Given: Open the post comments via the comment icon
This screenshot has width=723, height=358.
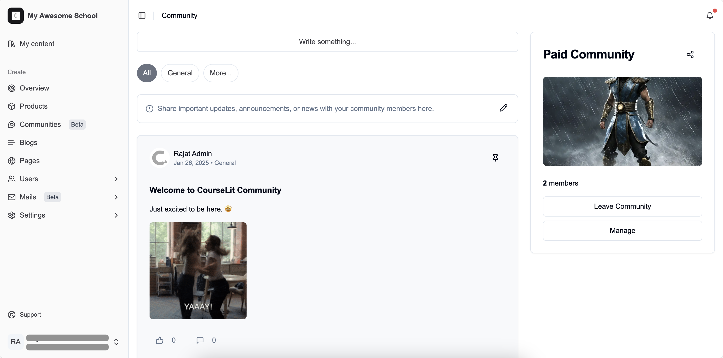Looking at the screenshot, I should pos(200,340).
